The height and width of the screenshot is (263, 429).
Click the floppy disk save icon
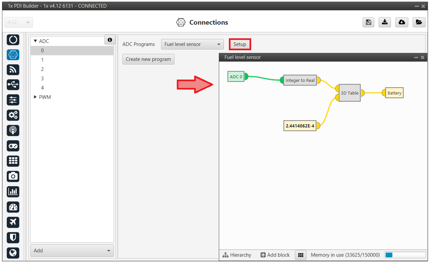[x=368, y=22]
